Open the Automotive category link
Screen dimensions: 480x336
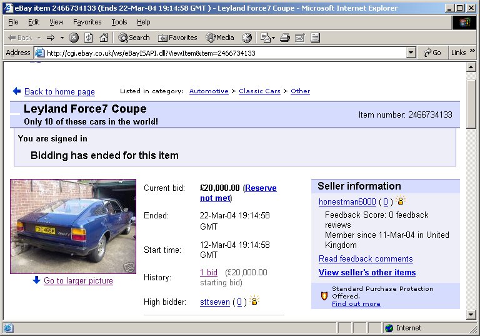tap(209, 91)
